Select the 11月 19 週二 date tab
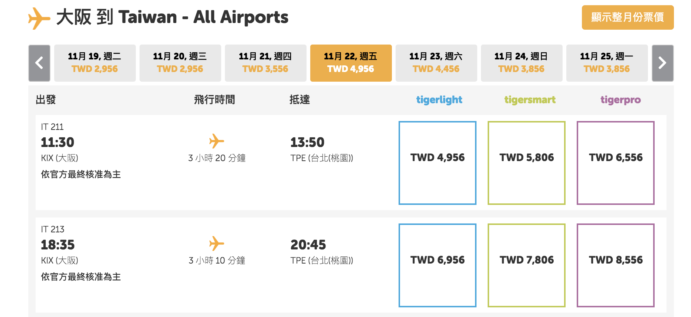This screenshot has width=691, height=317. 95,63
